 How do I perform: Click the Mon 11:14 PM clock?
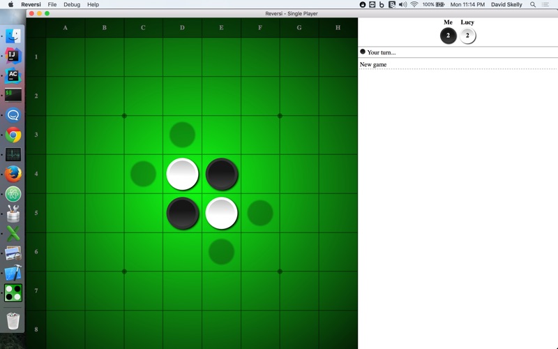(x=467, y=5)
